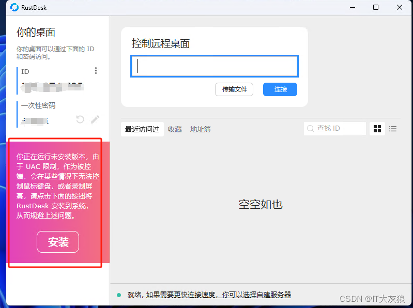This screenshot has width=413, height=308.
Task: Click the 你的桌面 heading
Action: click(36, 32)
